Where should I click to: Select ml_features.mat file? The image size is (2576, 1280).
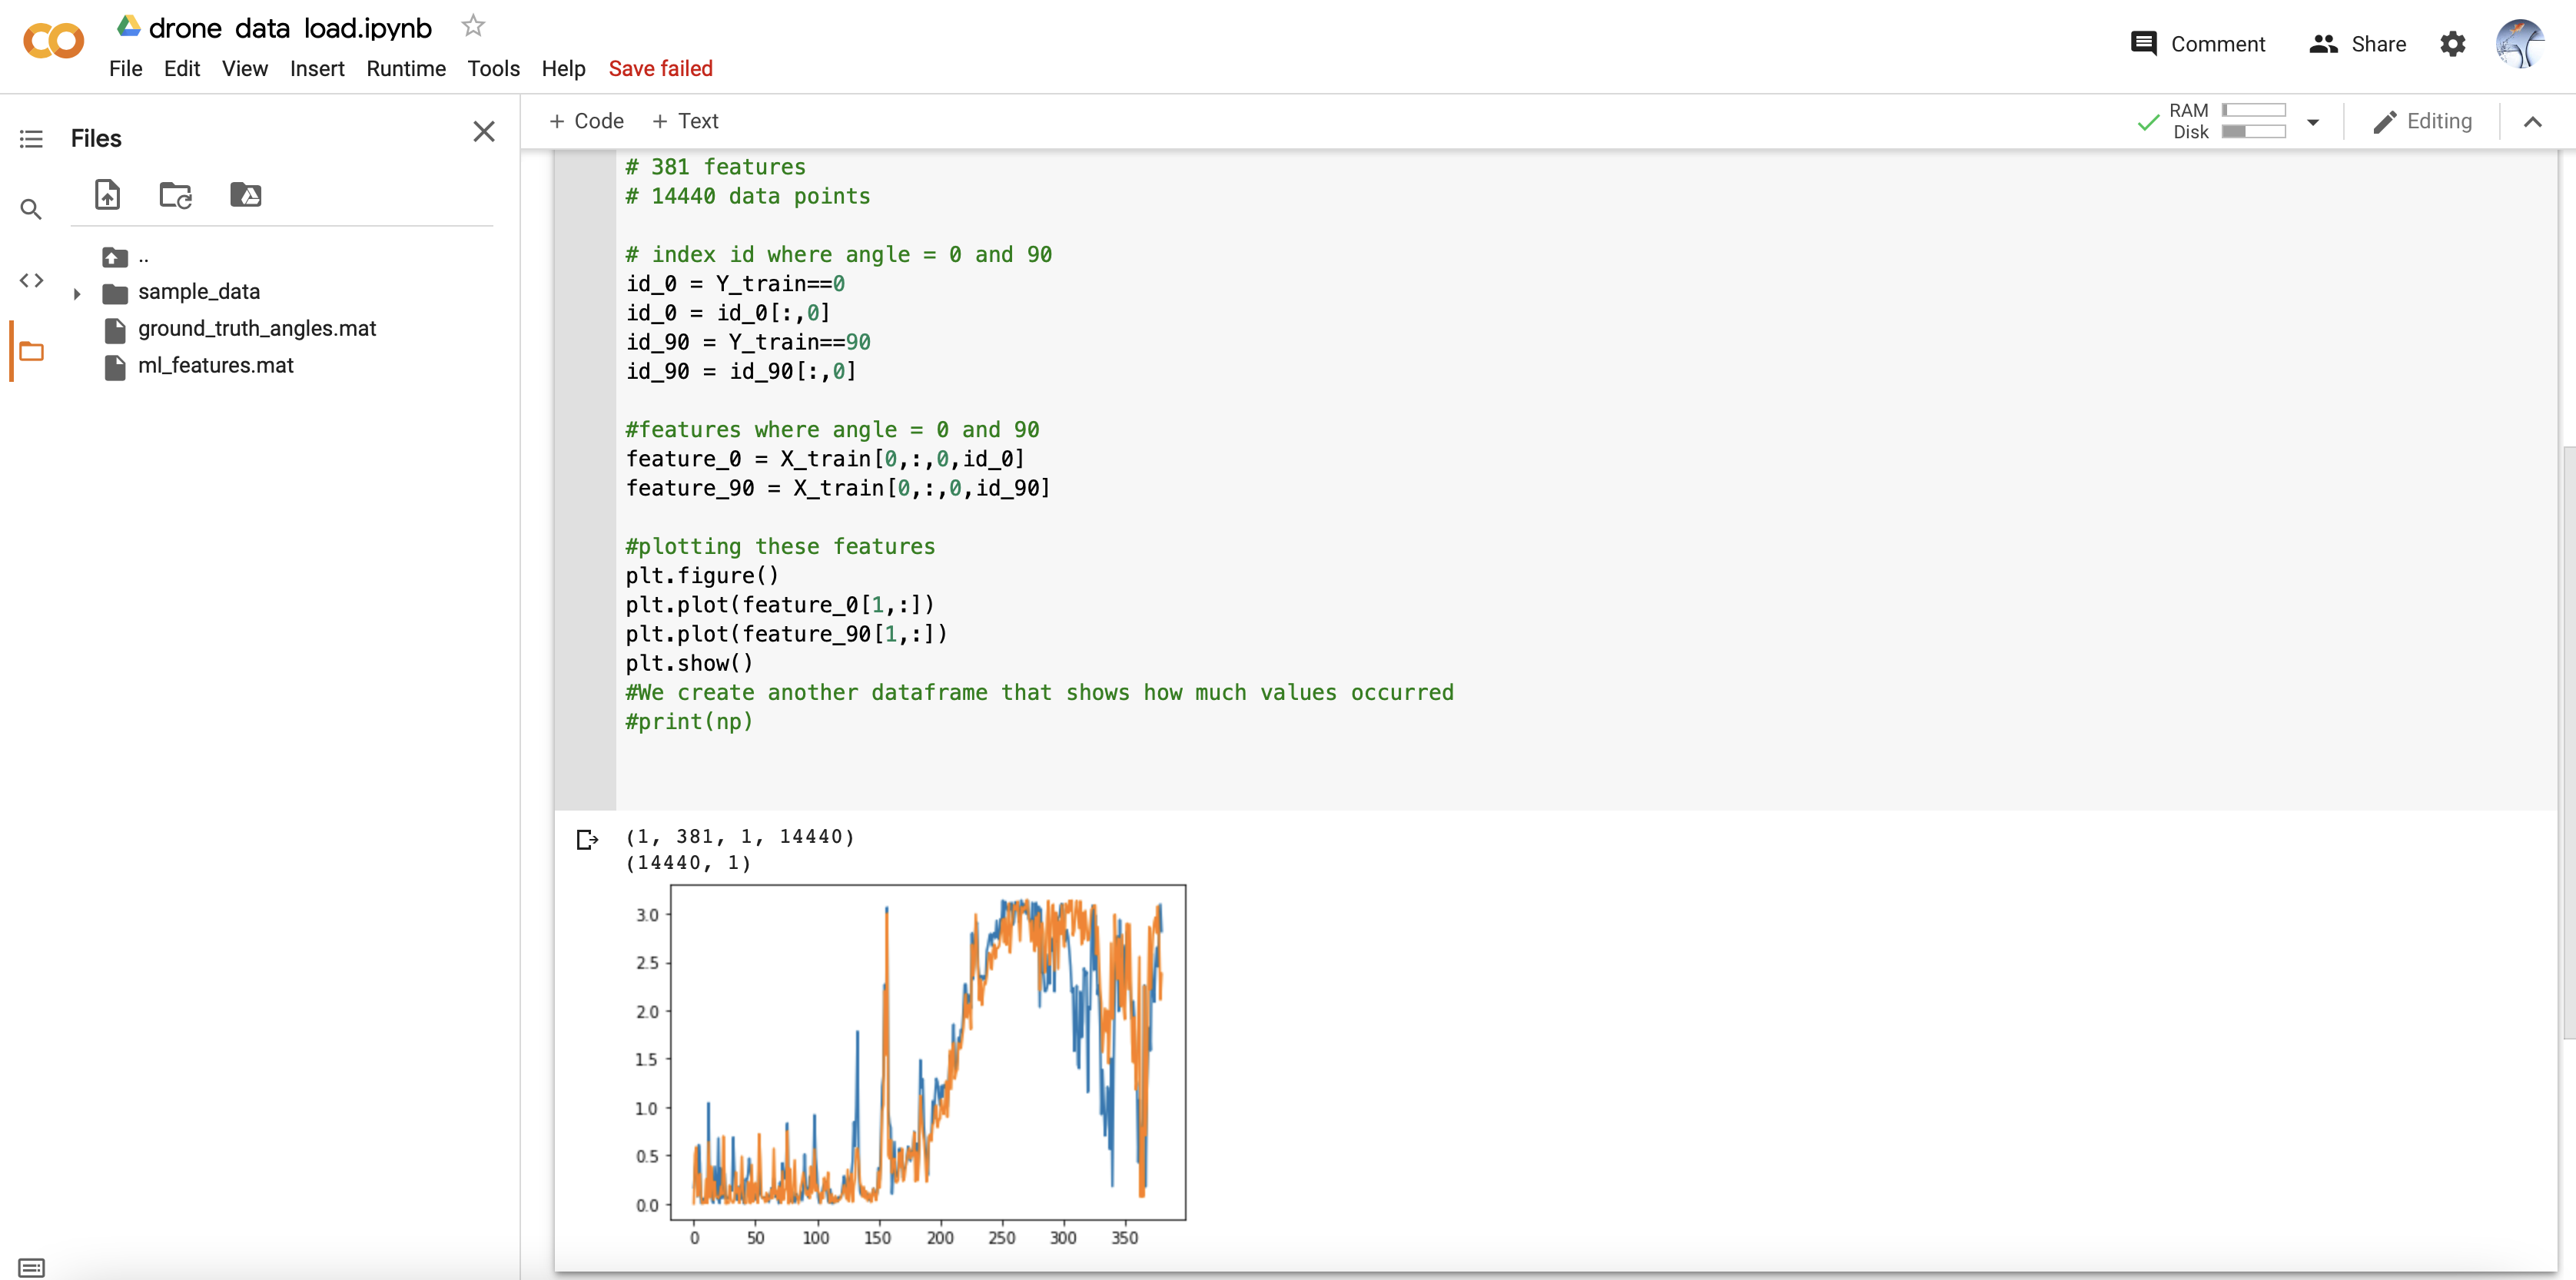[x=215, y=365]
